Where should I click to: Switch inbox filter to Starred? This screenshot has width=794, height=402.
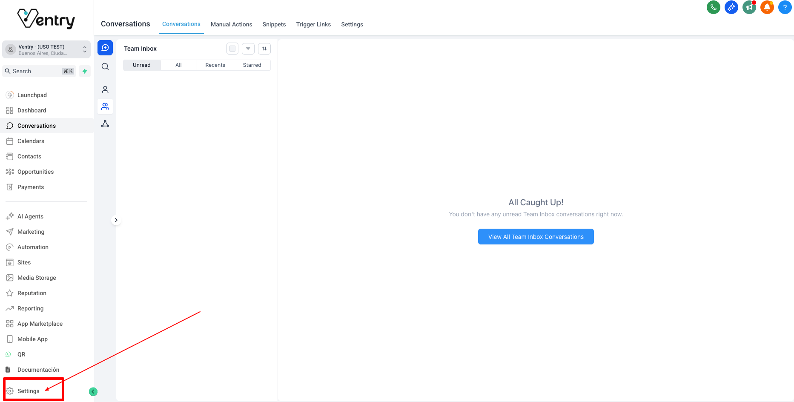[x=252, y=65]
